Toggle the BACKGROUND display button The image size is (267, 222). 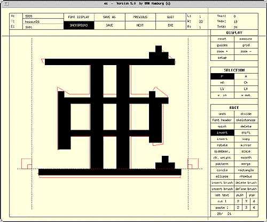point(79,25)
